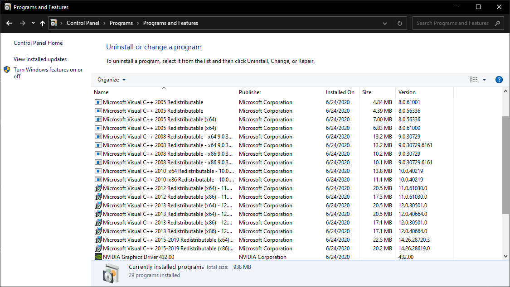Click the vertical scrollbar thumb
510x287 pixels.
(505, 165)
